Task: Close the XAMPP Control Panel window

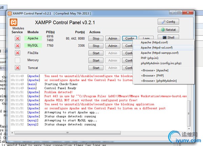Action: pos(188,13)
